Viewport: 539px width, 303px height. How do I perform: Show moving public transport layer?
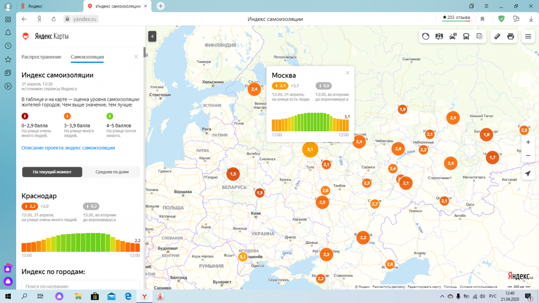click(x=466, y=37)
